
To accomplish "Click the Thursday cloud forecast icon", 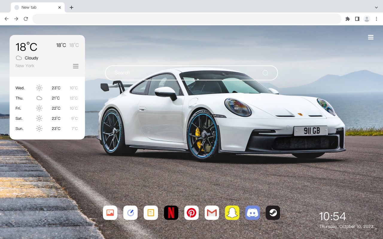I will point(39,98).
